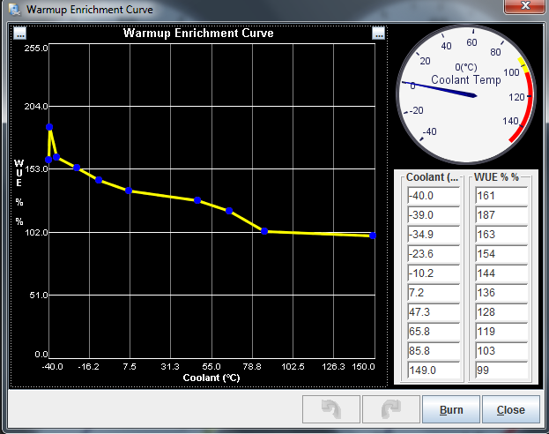Select the WUE field showing 187

point(501,215)
